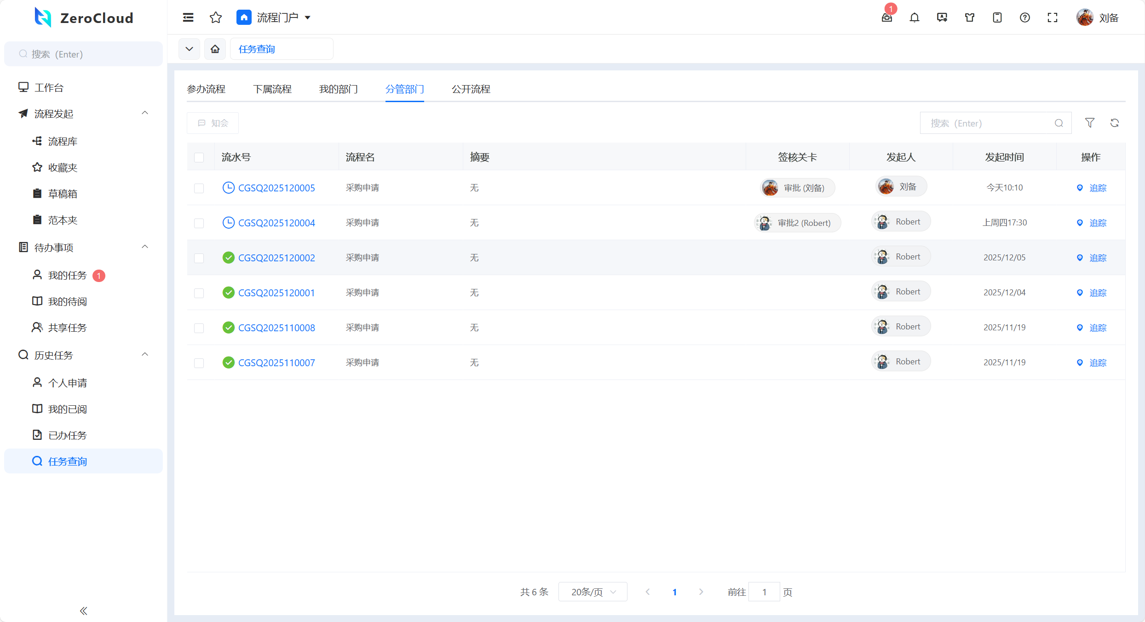The width and height of the screenshot is (1145, 622).
Task: Check the row CGSQ2025120005 checkbox
Action: pos(199,188)
